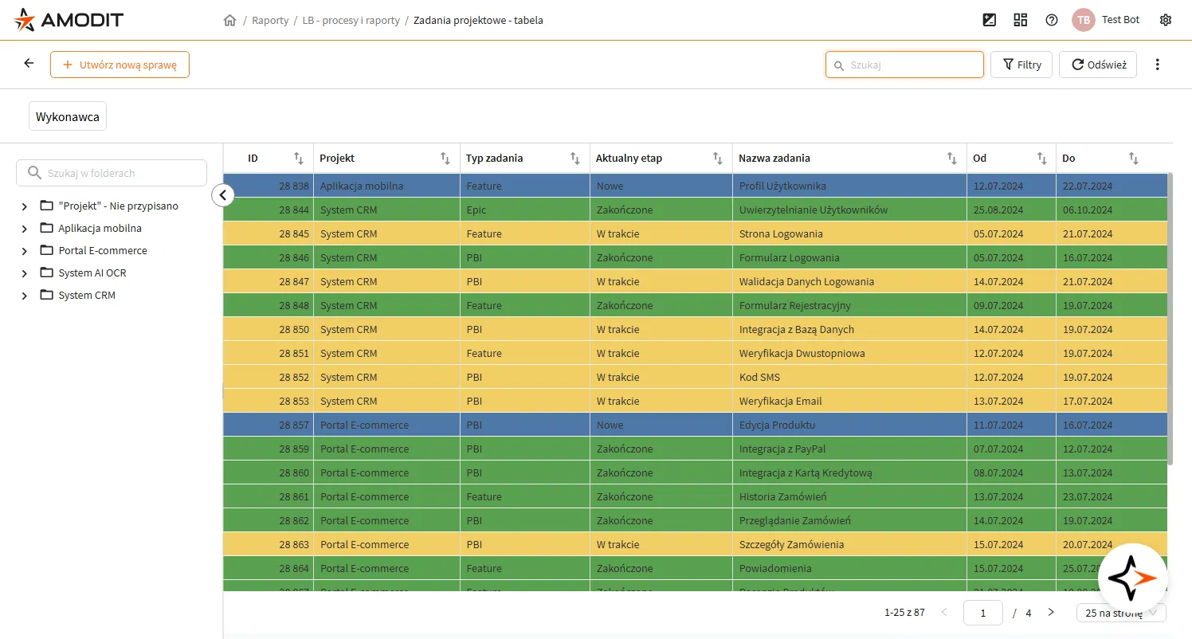Expand the System AI OCR folder
1192x639 pixels.
[25, 273]
